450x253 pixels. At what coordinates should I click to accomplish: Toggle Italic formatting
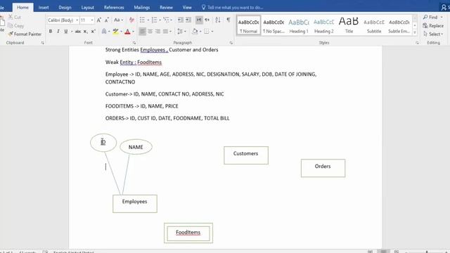[58, 32]
